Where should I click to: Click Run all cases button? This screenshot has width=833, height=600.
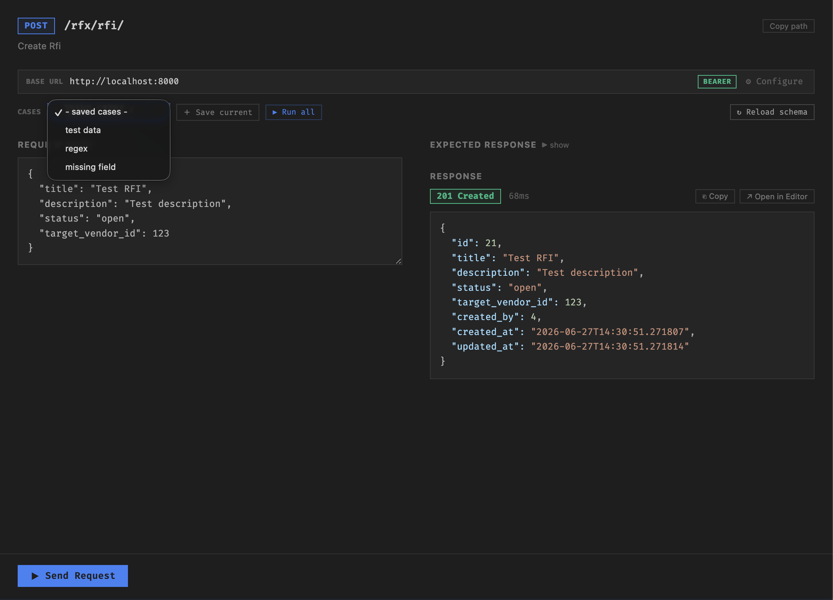point(294,112)
